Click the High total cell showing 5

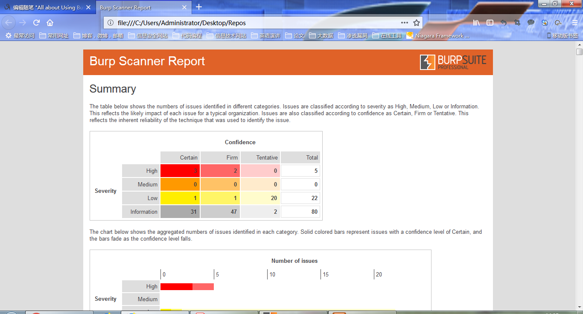[300, 171]
